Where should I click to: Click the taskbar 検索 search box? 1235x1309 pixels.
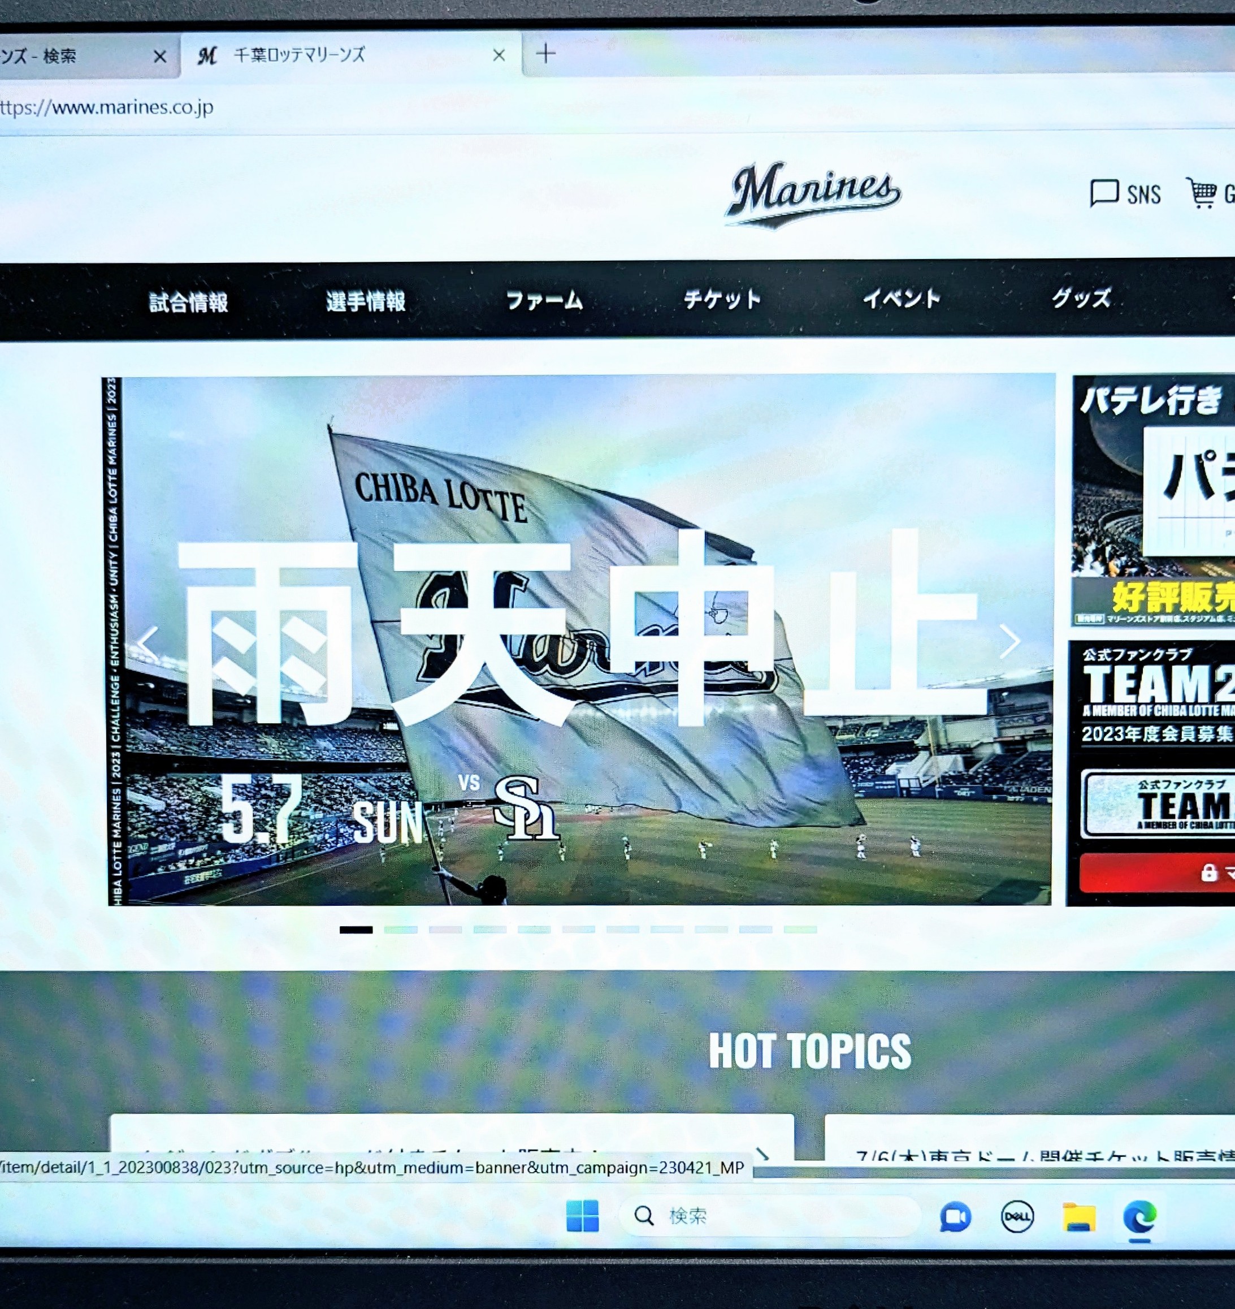point(770,1216)
